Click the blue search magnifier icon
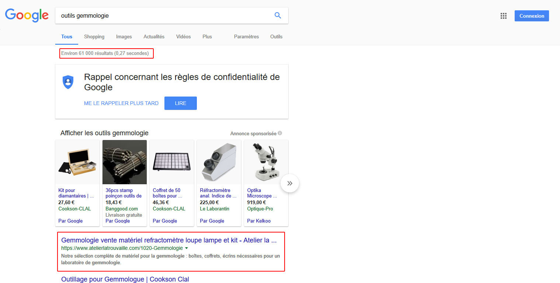Viewport: 560px width, 283px height. coord(278,15)
